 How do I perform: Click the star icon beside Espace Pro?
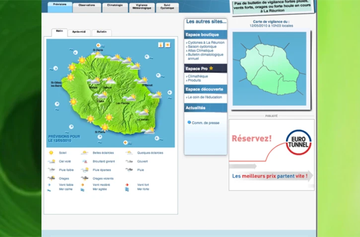click(x=211, y=68)
